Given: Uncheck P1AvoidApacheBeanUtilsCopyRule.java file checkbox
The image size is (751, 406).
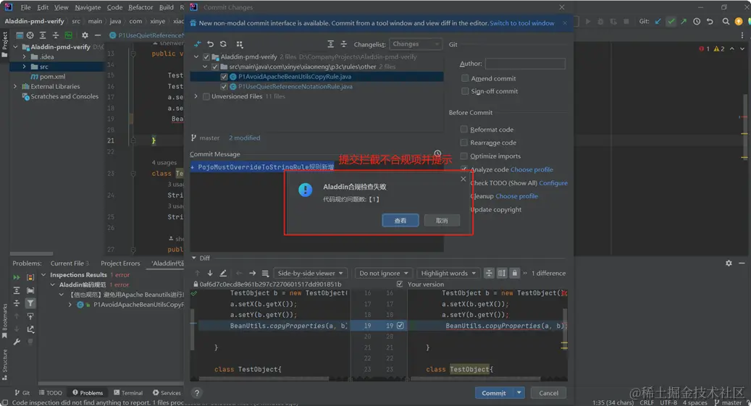Looking at the screenshot, I should 224,77.
